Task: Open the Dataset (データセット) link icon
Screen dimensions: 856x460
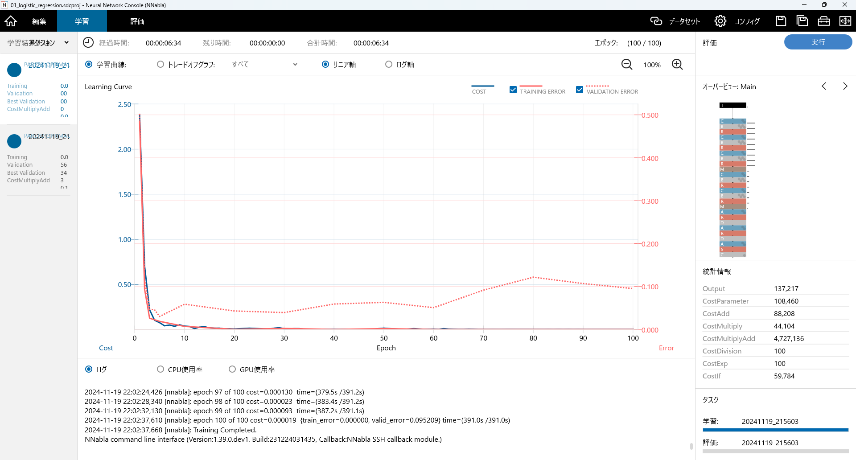Action: coord(656,21)
